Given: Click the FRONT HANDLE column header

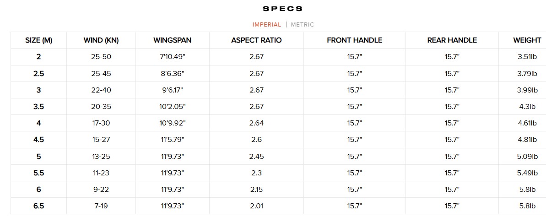Looking at the screenshot, I should point(355,40).
